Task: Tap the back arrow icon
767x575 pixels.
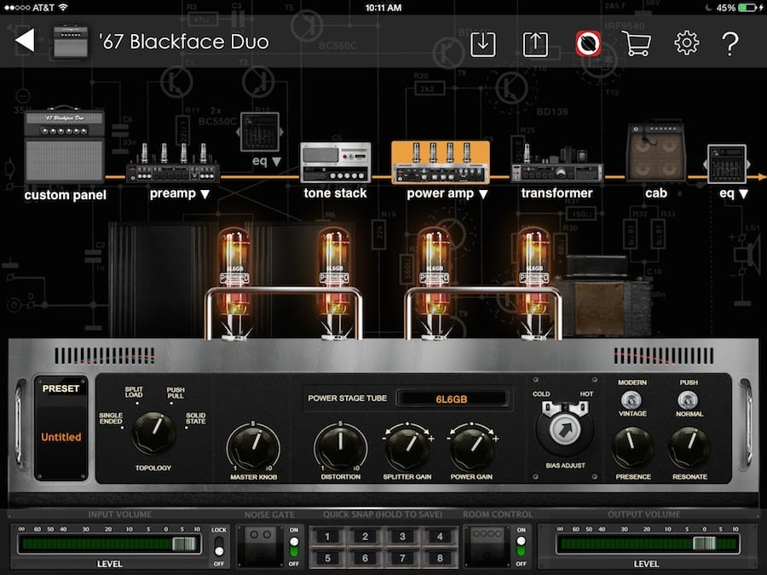Action: (25, 41)
